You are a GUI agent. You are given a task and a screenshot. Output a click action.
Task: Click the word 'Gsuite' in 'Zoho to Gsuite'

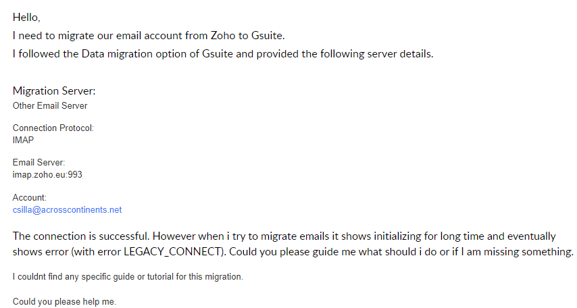click(268, 36)
